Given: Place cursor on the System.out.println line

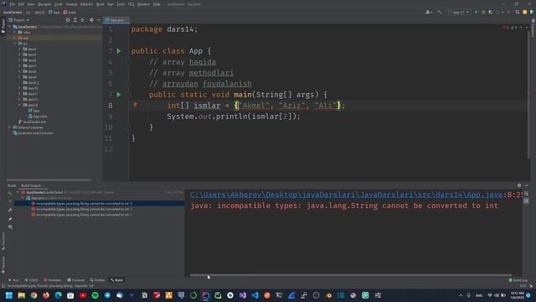Looking at the screenshot, I should coord(234,117).
